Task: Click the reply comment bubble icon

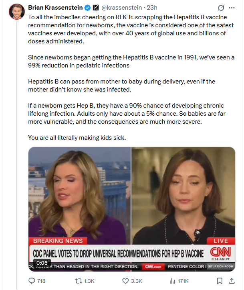Action: (32, 281)
